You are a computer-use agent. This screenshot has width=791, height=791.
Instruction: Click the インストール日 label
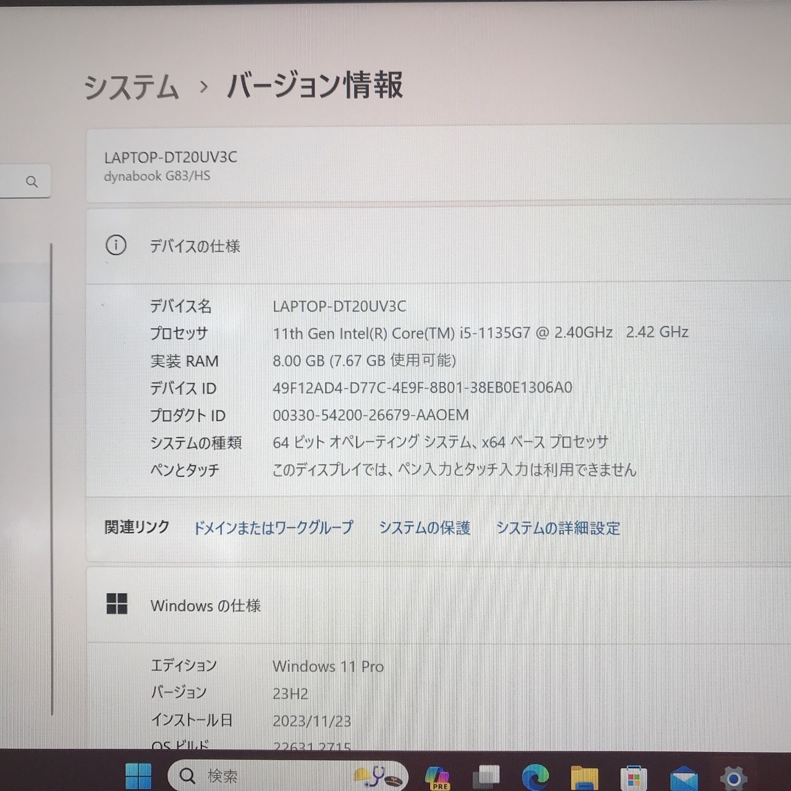click(x=192, y=720)
